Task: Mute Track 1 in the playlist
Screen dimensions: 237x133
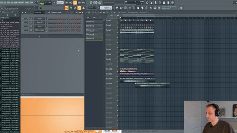Action: pyautogui.click(x=117, y=23)
